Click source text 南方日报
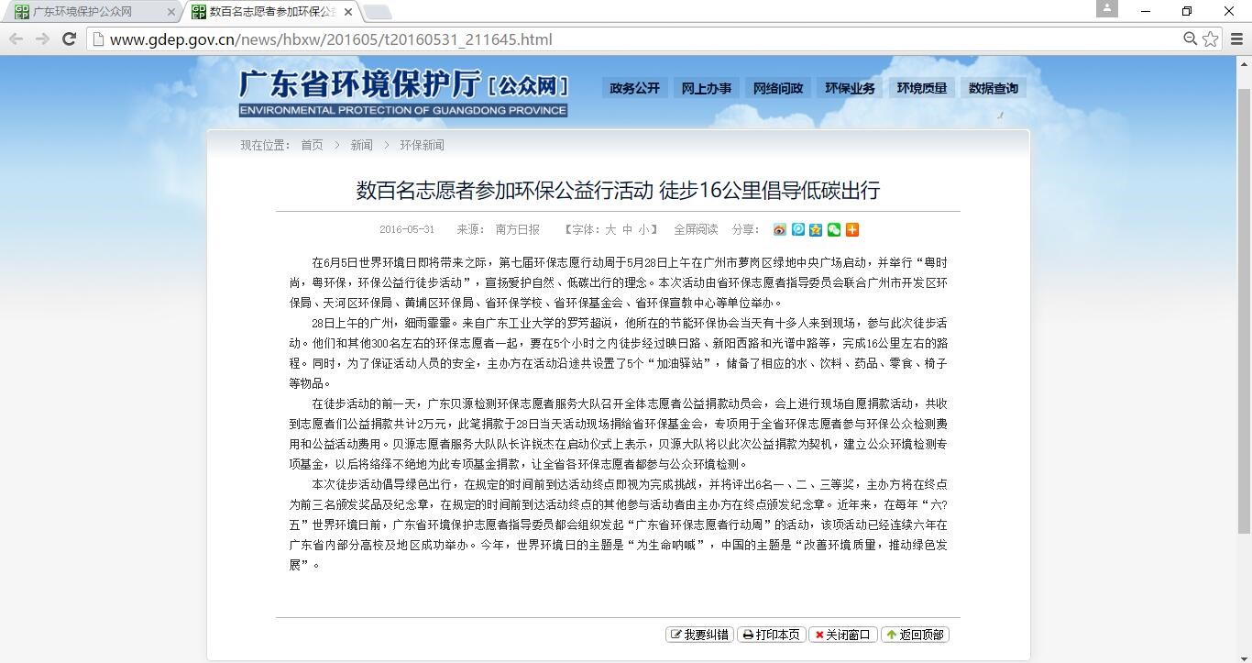 (x=518, y=229)
